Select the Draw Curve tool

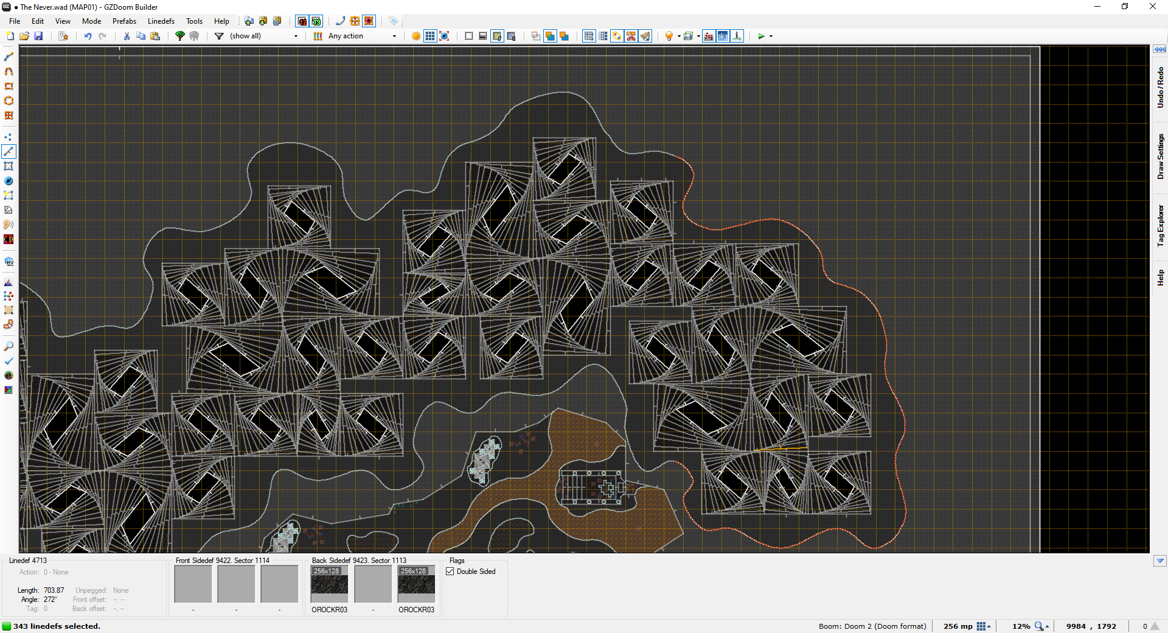[9, 71]
